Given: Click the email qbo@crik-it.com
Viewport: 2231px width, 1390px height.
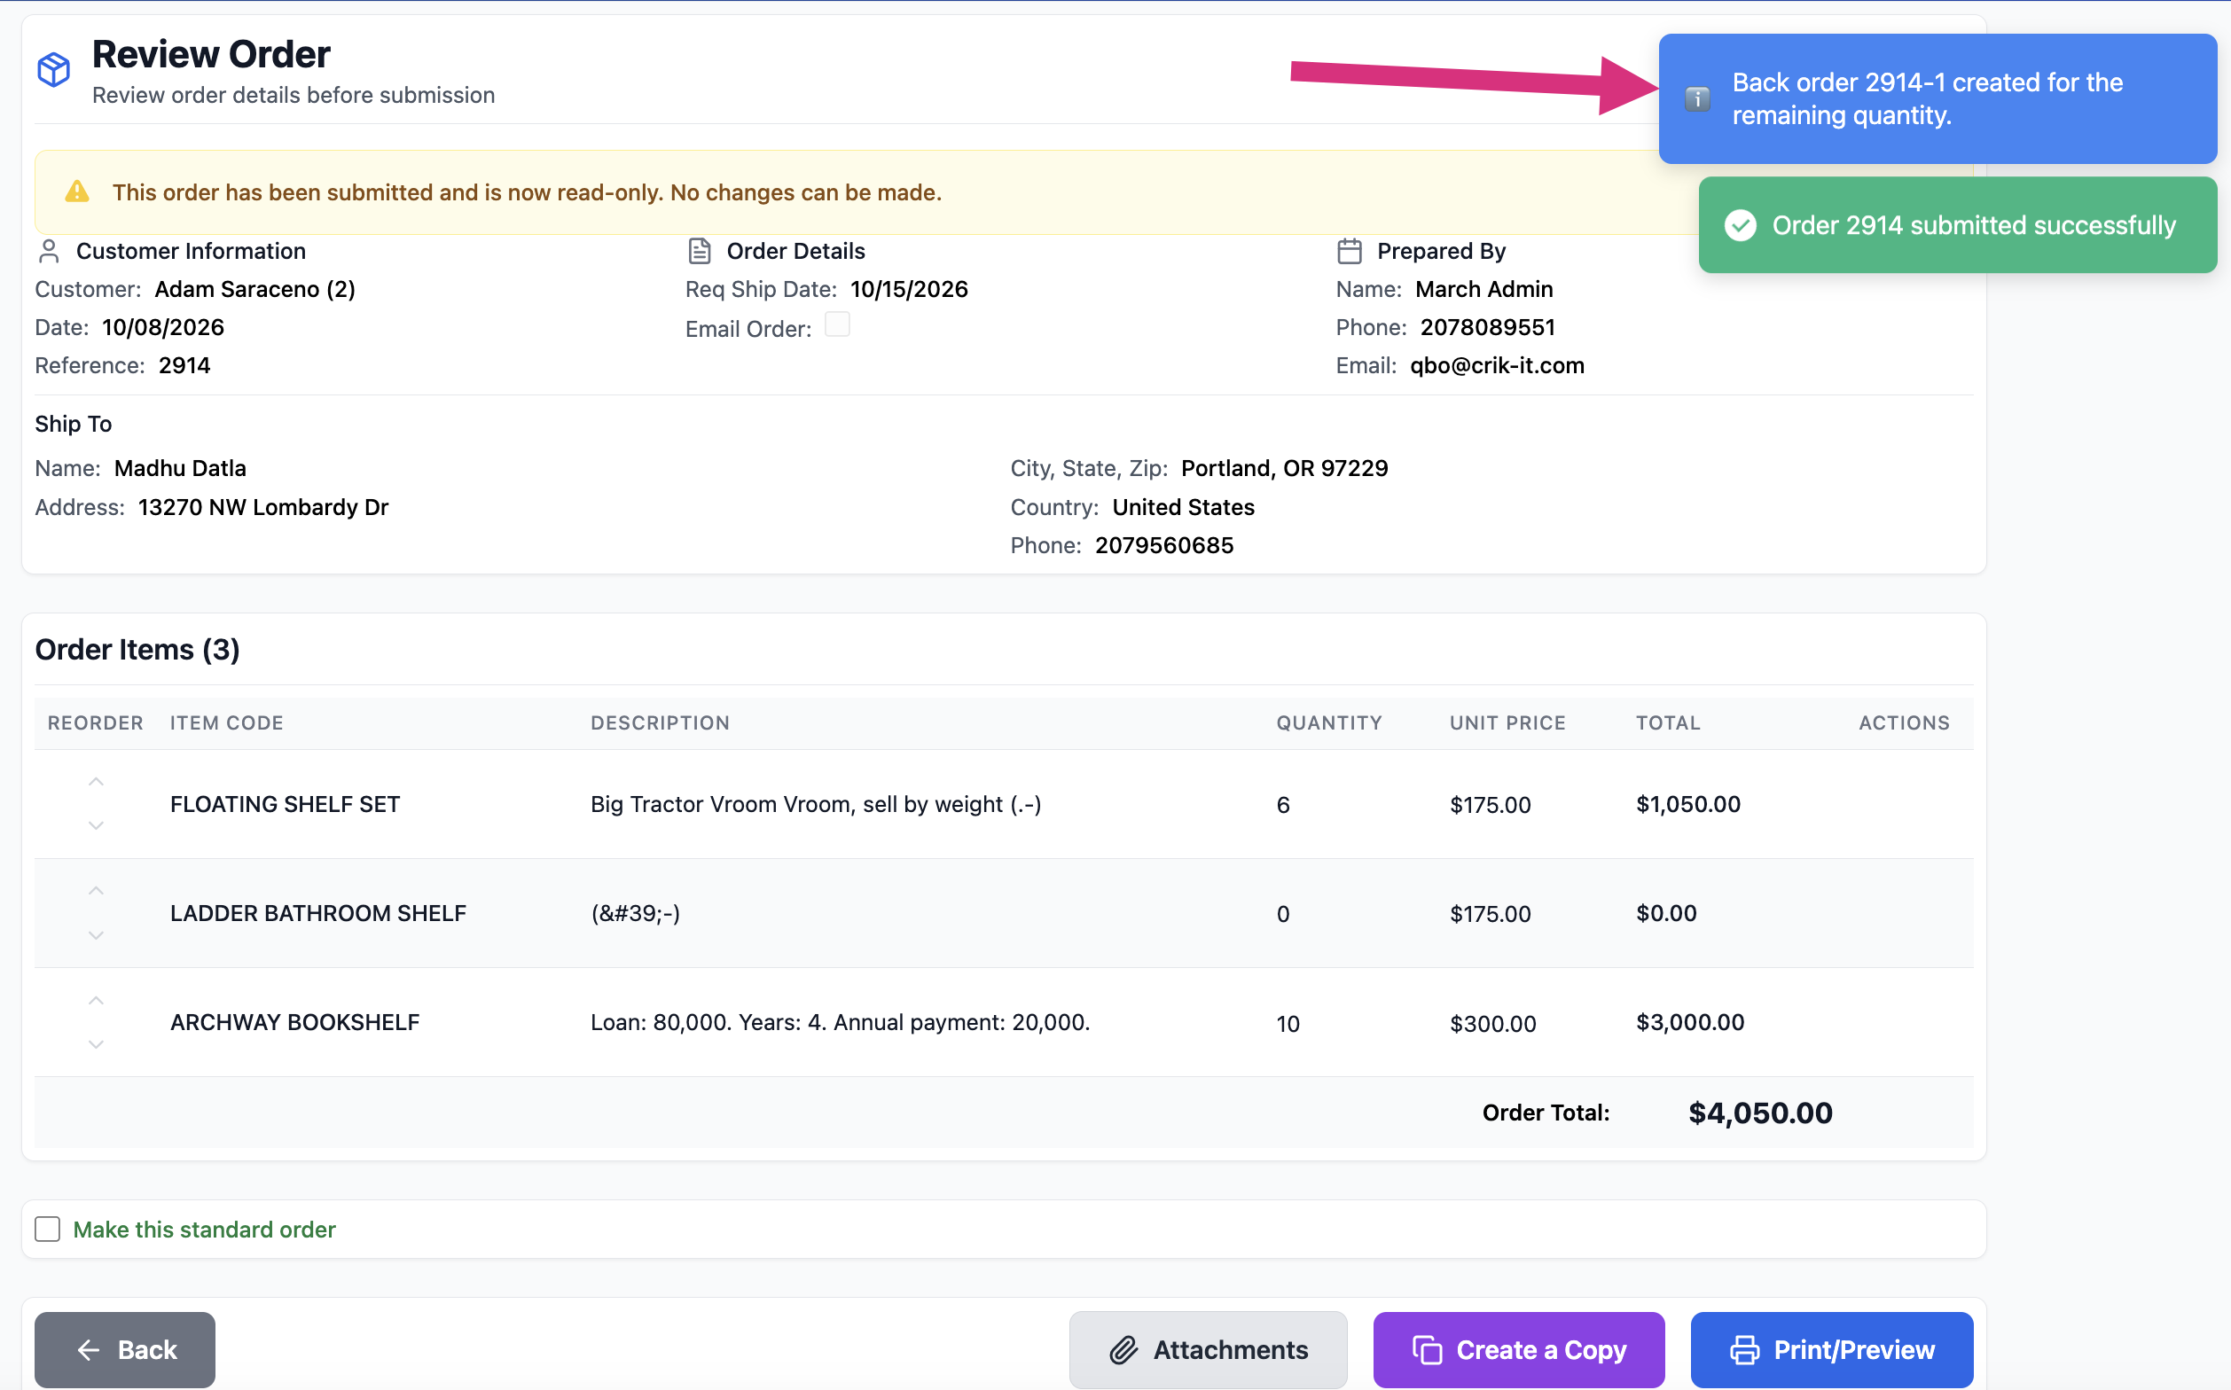Looking at the screenshot, I should click(x=1497, y=365).
